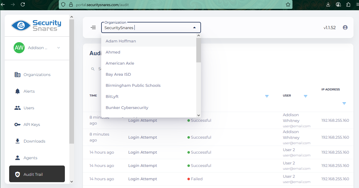
Task: Open the Agents sidebar link
Action: (37, 158)
